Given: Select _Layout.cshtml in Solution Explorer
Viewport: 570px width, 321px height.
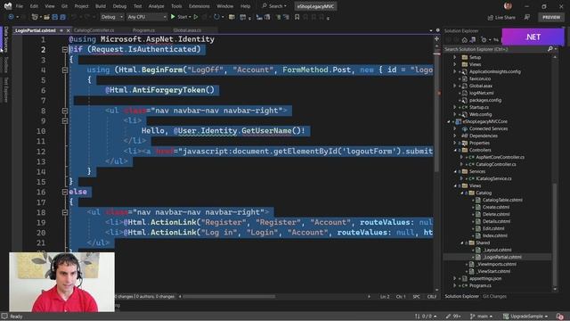Looking at the screenshot, I should point(497,250).
